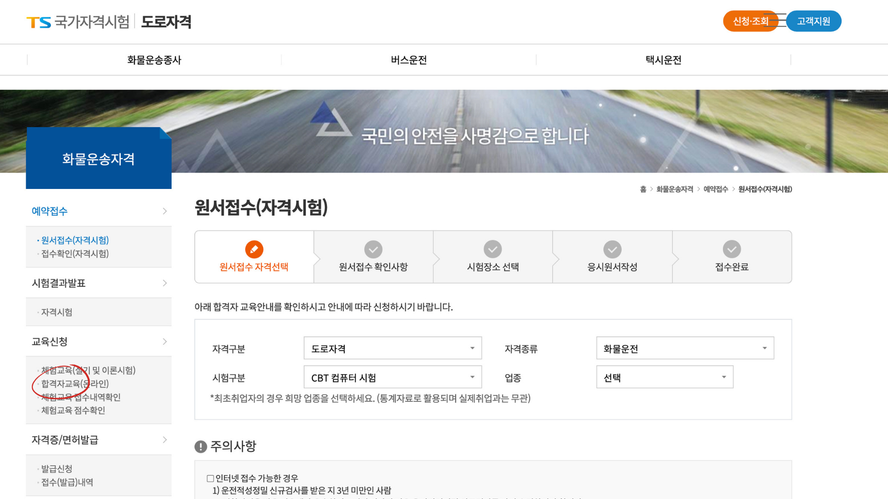
Task: Click the 응시원서작성 step check icon
Action: (612, 249)
